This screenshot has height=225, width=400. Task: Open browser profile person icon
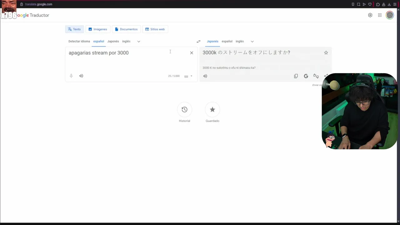coord(383,4)
